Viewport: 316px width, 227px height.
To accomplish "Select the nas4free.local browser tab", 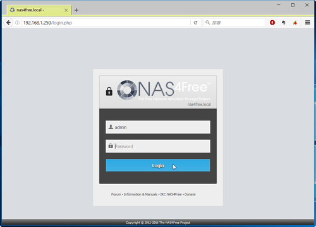I will pos(39,10).
